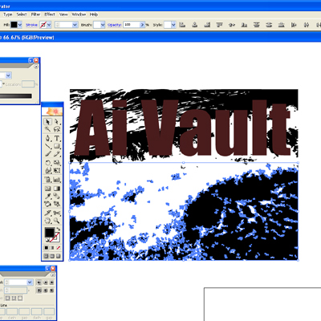Choose the Live Paint Bucket tool
This screenshot has width=321, height=321.
47,204
